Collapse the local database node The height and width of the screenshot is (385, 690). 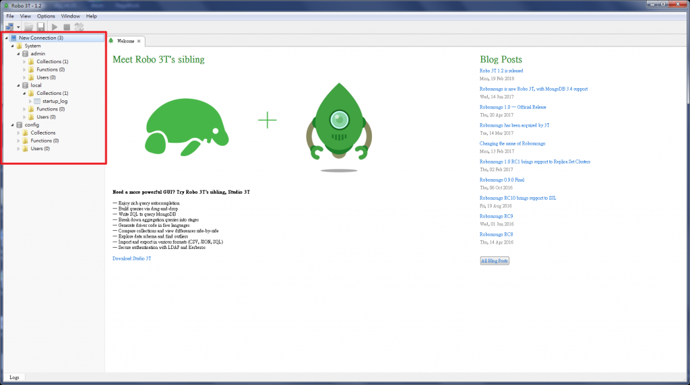coord(18,85)
